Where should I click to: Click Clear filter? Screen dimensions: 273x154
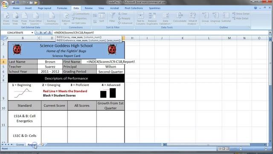[123, 14]
